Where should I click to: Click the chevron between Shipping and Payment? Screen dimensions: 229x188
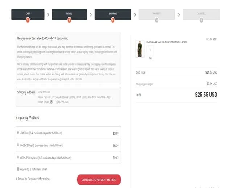(x=135, y=14)
